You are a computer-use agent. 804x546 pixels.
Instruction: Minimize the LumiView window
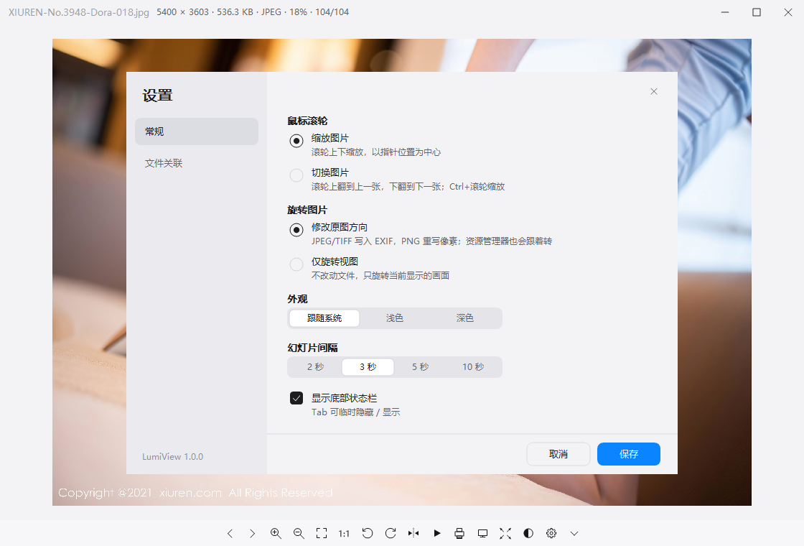pyautogui.click(x=725, y=12)
